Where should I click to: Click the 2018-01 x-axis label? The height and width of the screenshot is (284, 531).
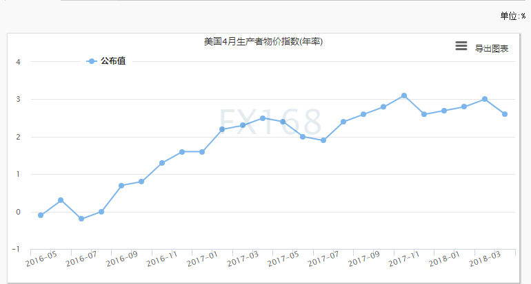445,259
